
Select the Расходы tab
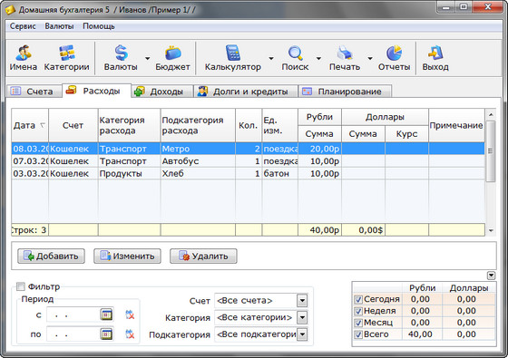pyautogui.click(x=96, y=91)
